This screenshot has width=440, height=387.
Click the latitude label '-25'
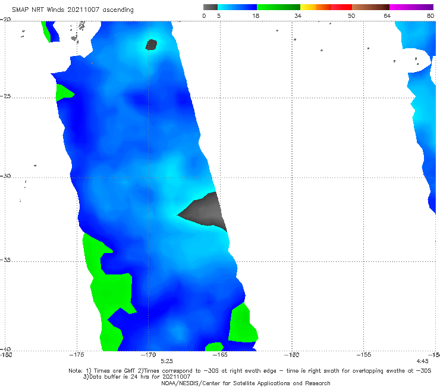(5, 96)
